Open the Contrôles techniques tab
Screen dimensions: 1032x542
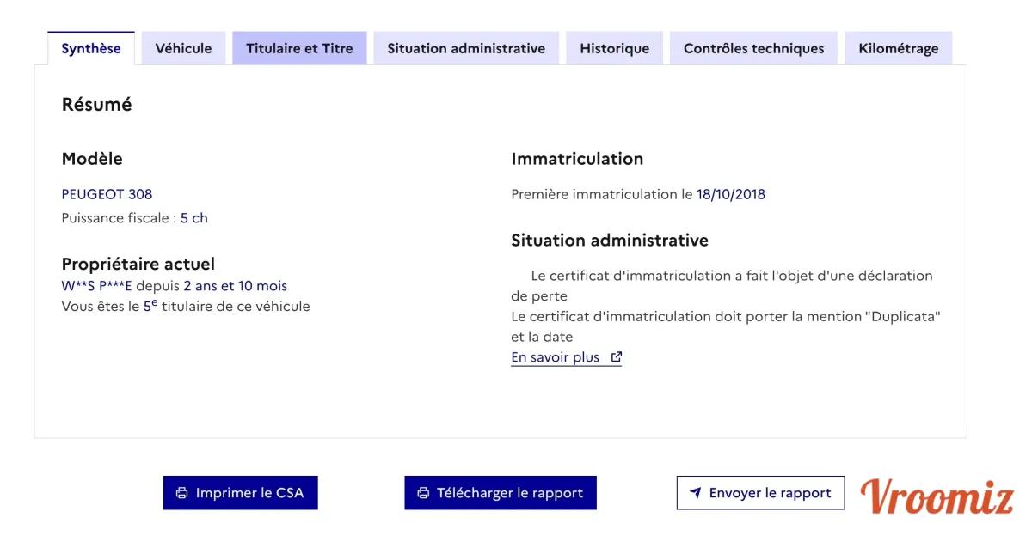click(753, 48)
